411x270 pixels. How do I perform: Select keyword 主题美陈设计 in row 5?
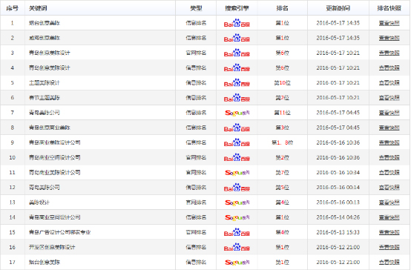click(45, 83)
